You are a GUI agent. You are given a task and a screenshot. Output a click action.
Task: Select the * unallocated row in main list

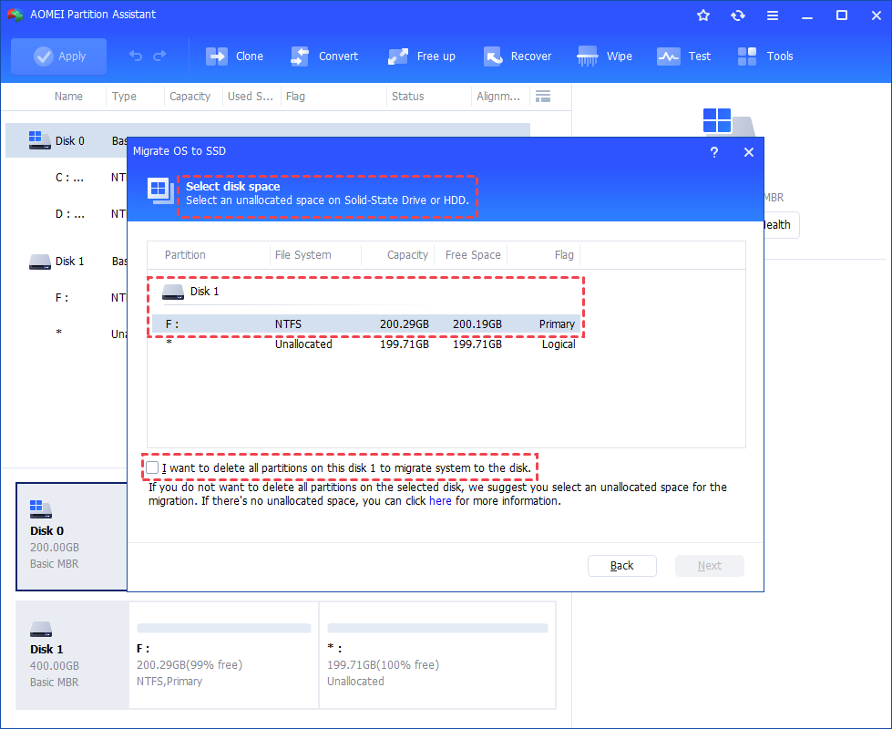58,333
